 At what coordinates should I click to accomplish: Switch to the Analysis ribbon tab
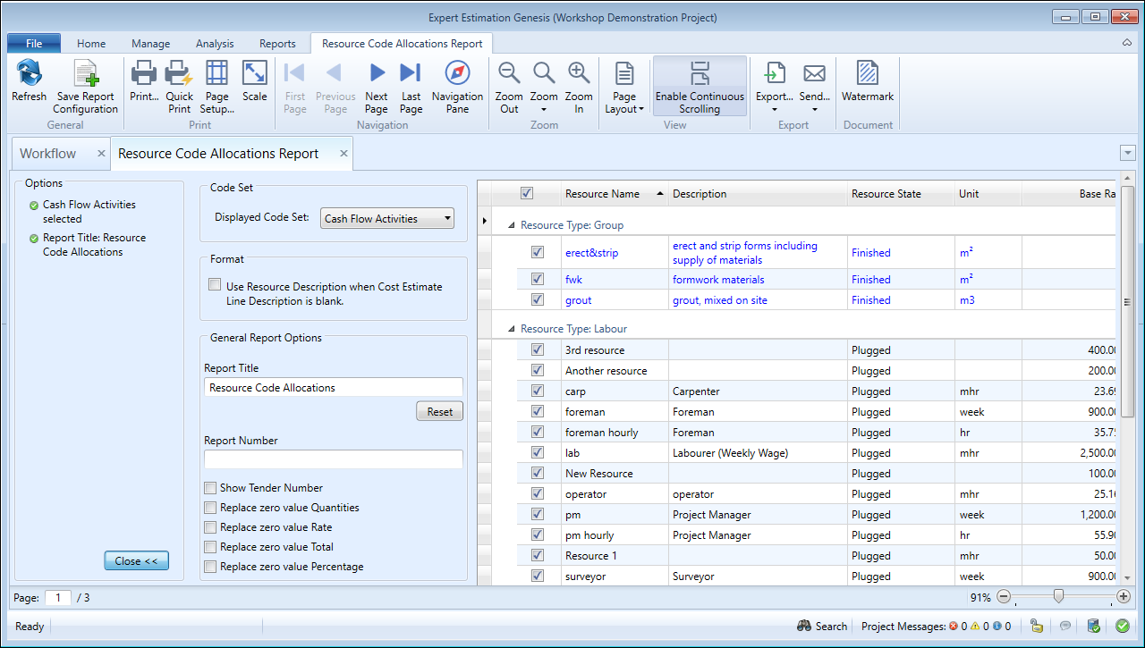215,43
